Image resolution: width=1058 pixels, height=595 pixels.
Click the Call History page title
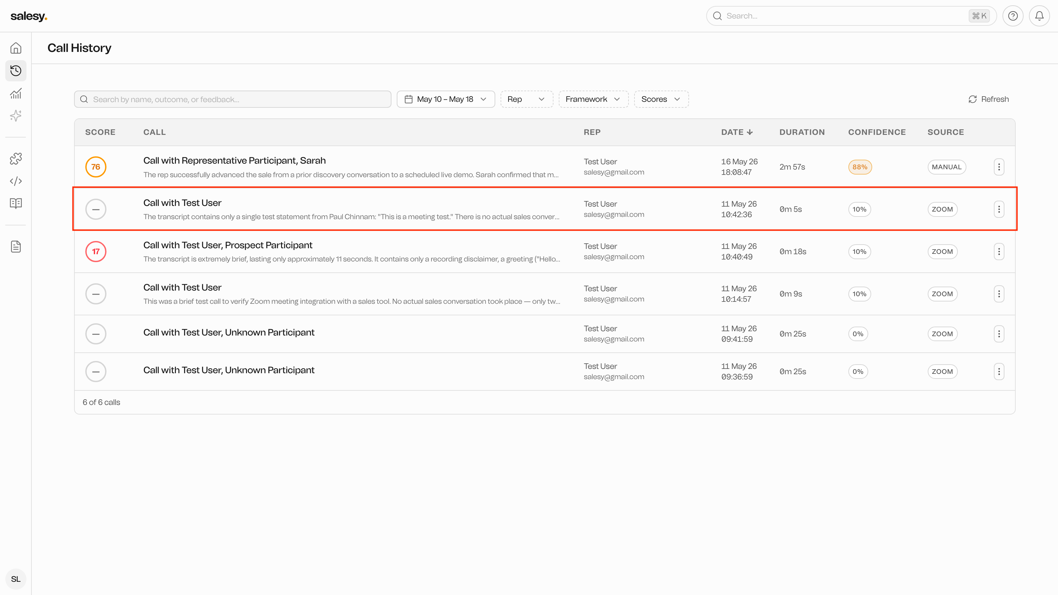(x=79, y=48)
